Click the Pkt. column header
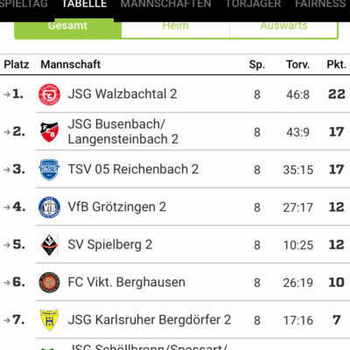 click(x=336, y=65)
